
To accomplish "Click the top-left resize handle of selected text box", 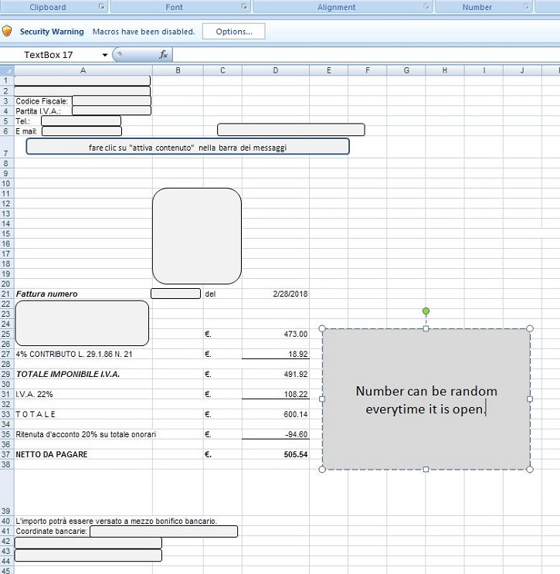I will click(323, 328).
